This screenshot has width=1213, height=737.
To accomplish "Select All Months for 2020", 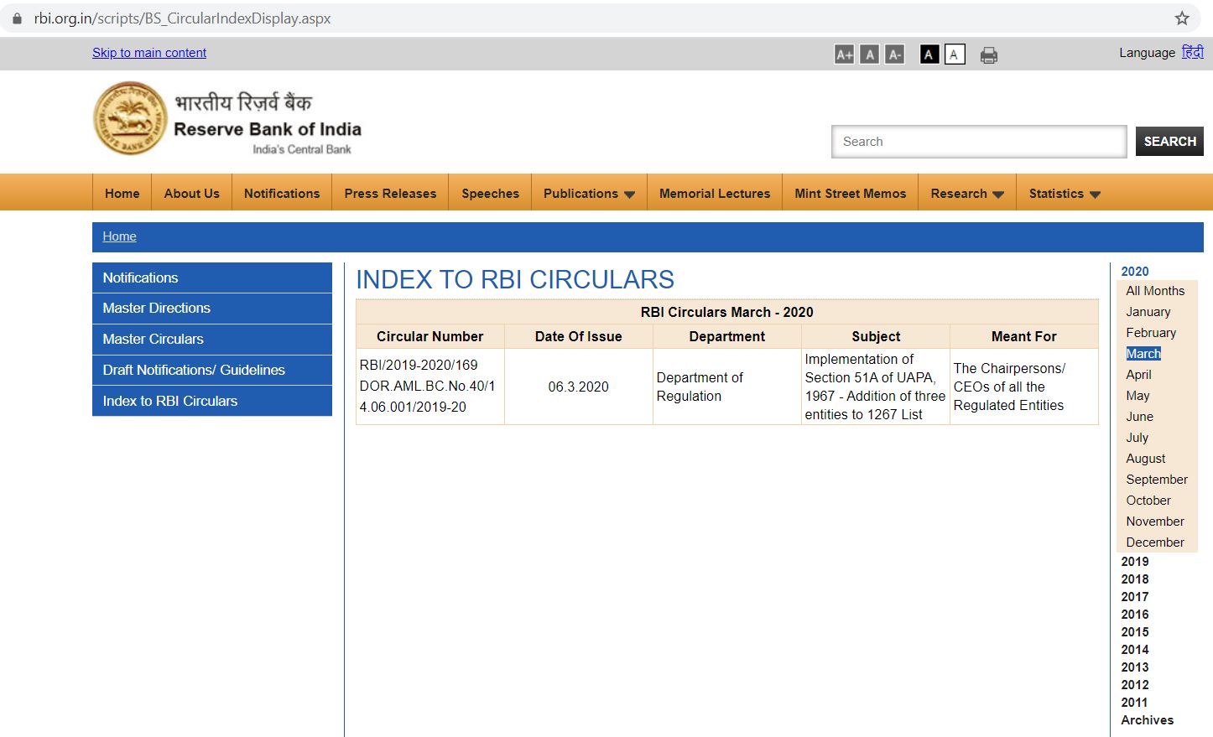I will (x=1155, y=291).
